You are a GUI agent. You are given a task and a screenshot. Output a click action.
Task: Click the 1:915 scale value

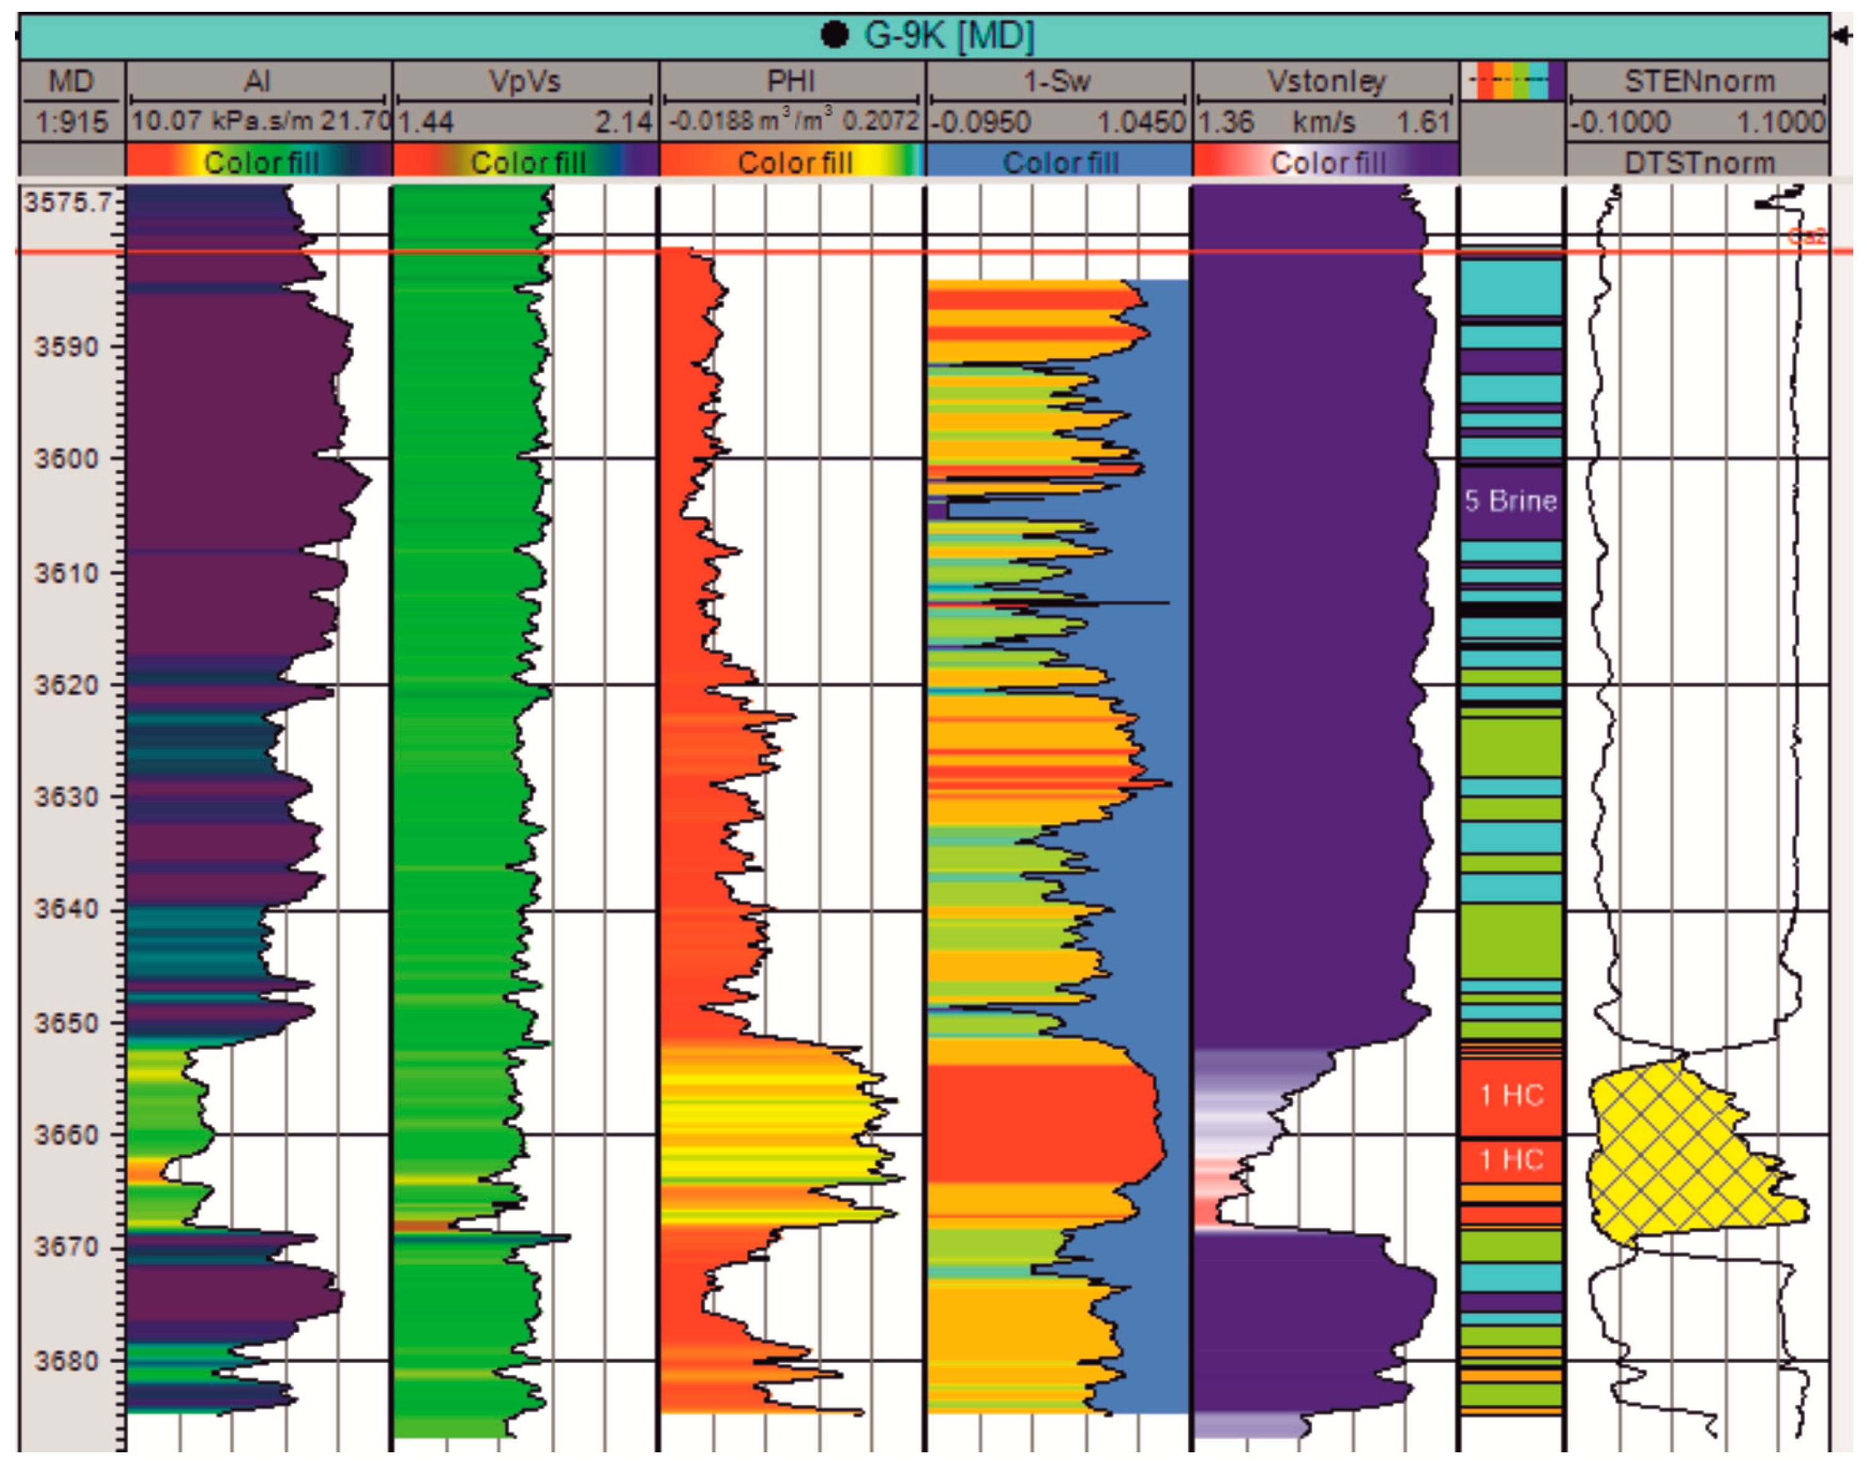point(72,122)
